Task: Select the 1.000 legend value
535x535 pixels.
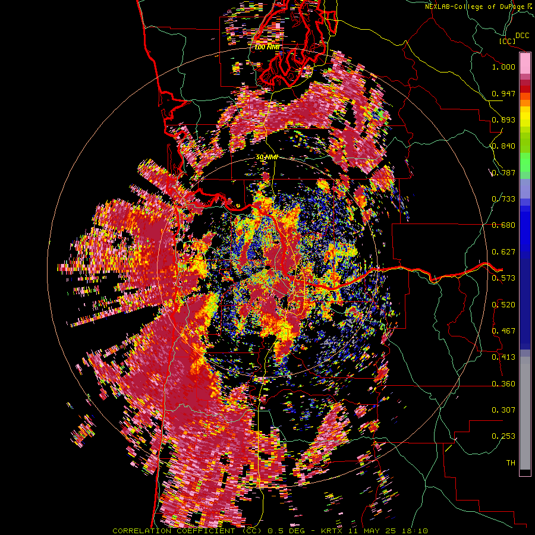Action: 503,67
